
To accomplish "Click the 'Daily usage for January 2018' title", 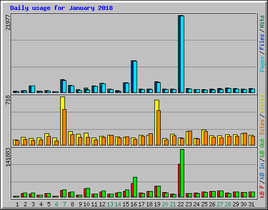I will [61, 8].
